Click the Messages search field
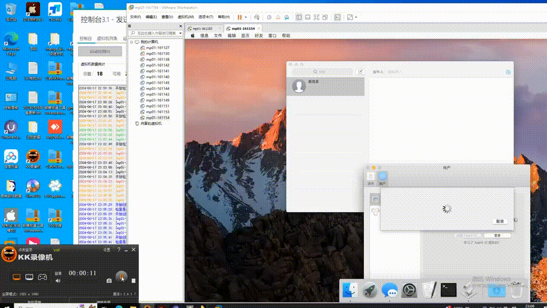The height and width of the screenshot is (308, 547). 323,72
